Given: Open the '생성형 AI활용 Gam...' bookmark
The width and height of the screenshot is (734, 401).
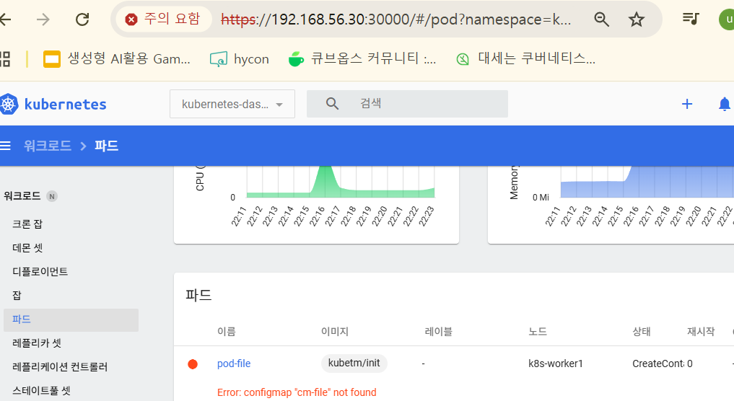Looking at the screenshot, I should click(117, 59).
